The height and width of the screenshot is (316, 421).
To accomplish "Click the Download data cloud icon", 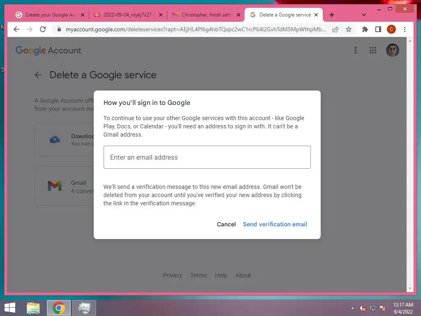I will coord(55,139).
